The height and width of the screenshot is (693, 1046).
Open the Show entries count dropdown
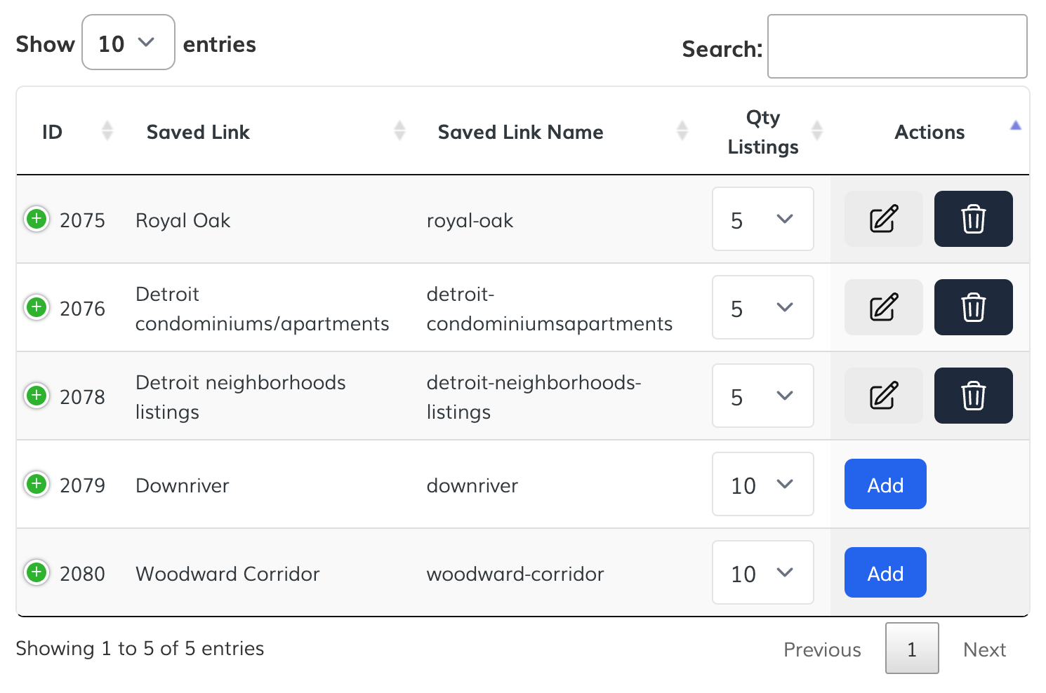[x=128, y=43]
